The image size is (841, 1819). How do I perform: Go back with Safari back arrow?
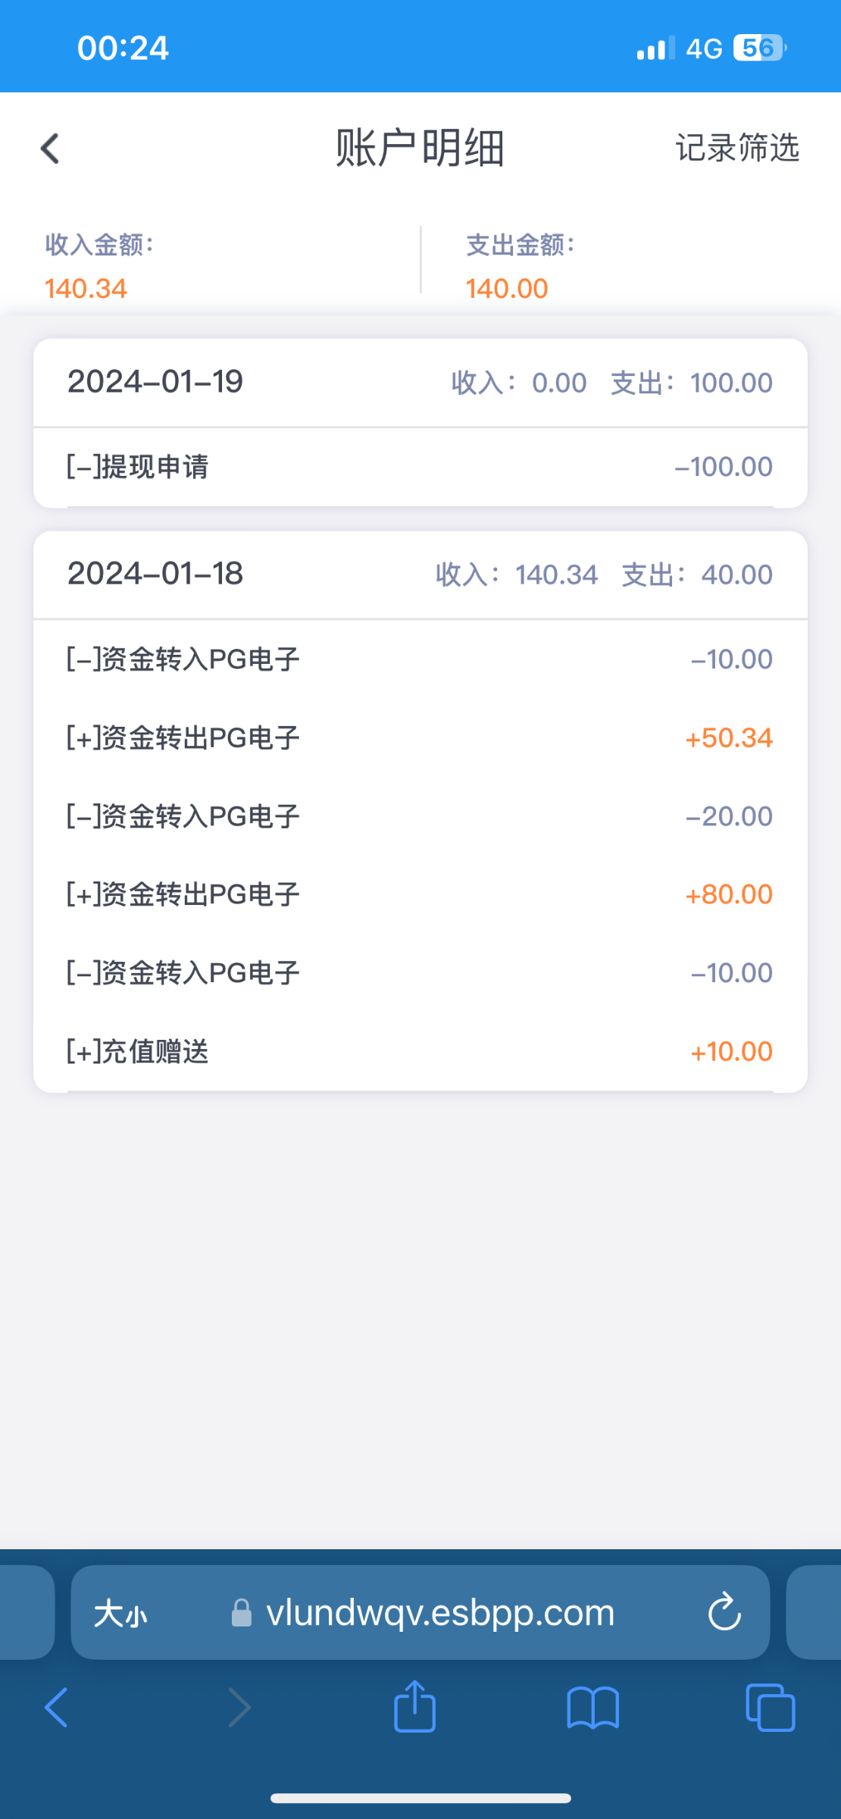pos(57,1708)
